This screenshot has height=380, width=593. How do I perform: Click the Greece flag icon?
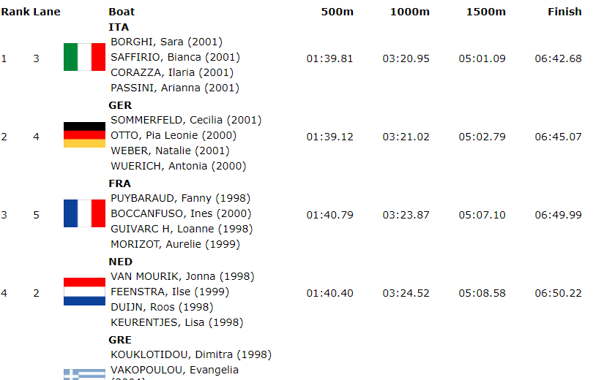pyautogui.click(x=84, y=374)
